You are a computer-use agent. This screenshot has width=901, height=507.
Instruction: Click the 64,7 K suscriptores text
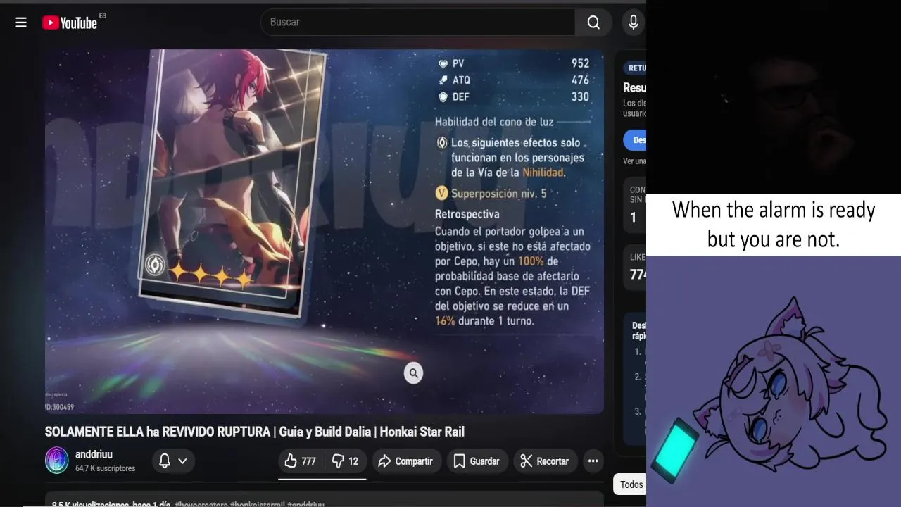105,468
